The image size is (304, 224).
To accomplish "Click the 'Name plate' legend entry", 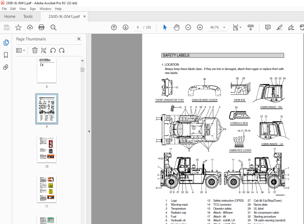I will coord(260,205).
